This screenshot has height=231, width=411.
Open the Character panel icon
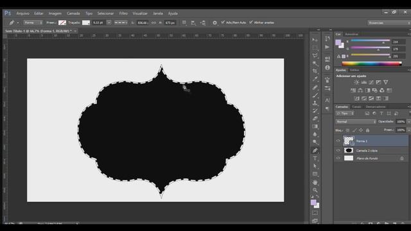coord(328,100)
